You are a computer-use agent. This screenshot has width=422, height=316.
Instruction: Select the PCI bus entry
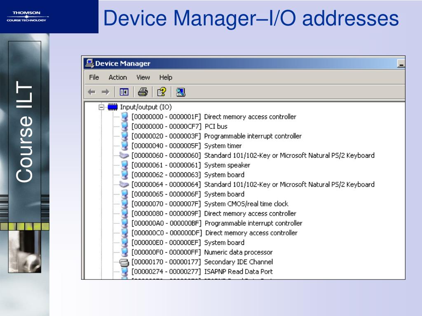click(179, 126)
